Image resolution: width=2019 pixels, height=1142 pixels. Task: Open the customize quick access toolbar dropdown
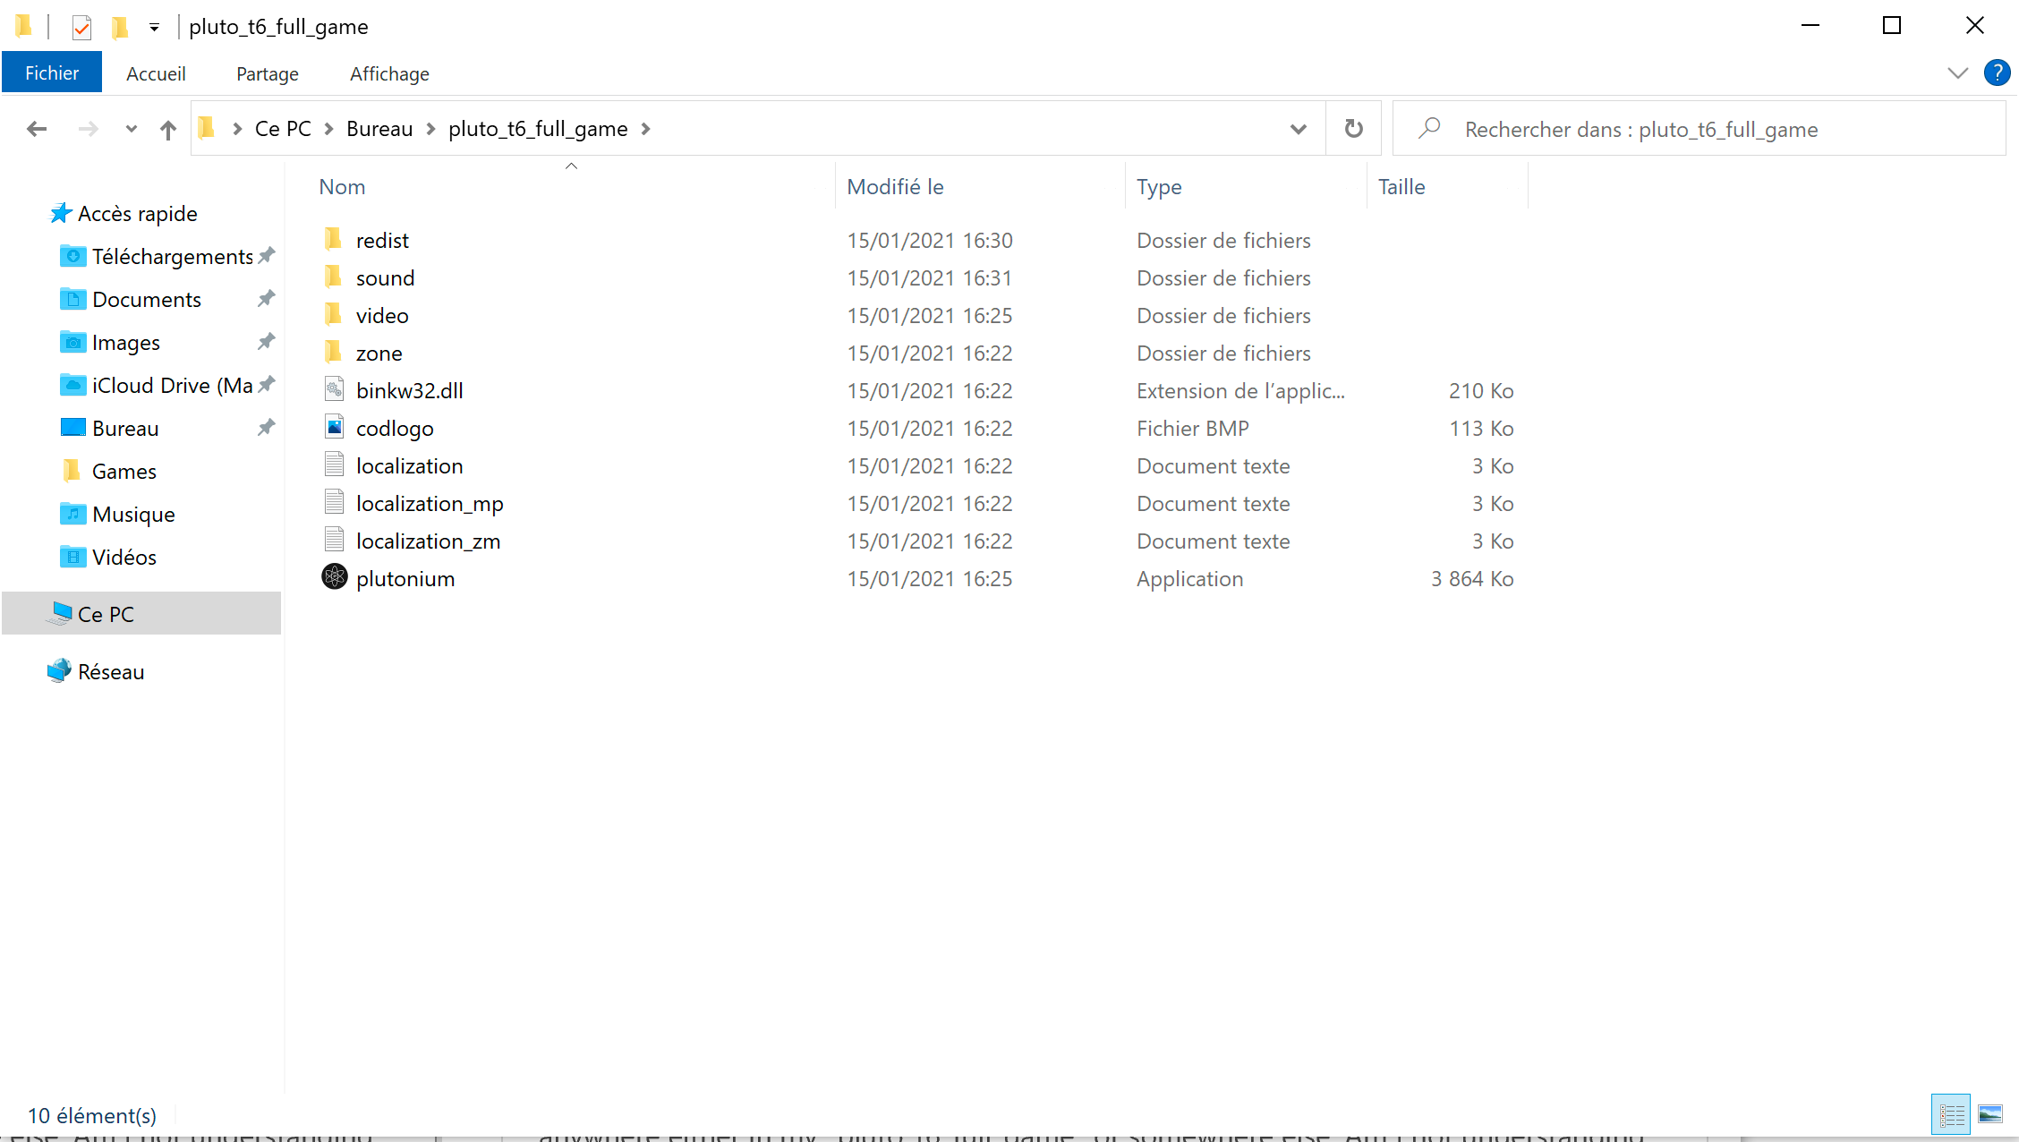point(154,28)
